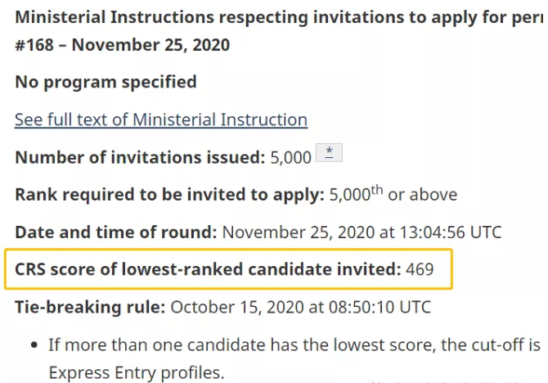Image resolution: width=548 pixels, height=383 pixels.
Task: Click the superscript 'th' after 5,000
Action: tap(377, 189)
